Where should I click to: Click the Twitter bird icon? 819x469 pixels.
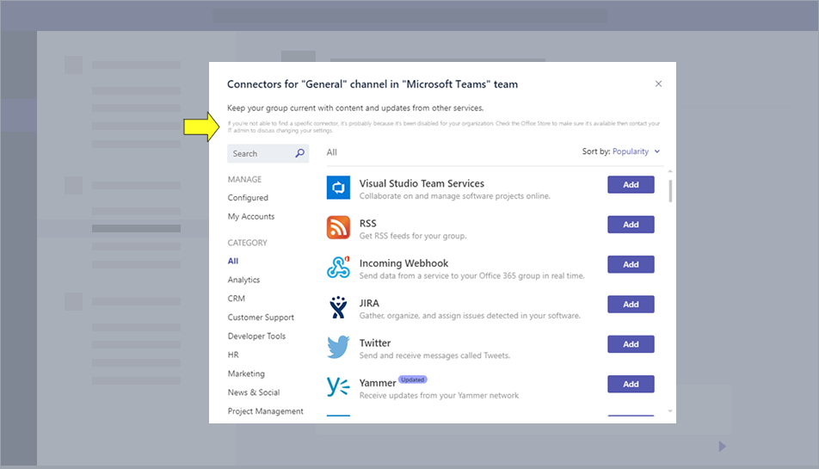point(338,347)
